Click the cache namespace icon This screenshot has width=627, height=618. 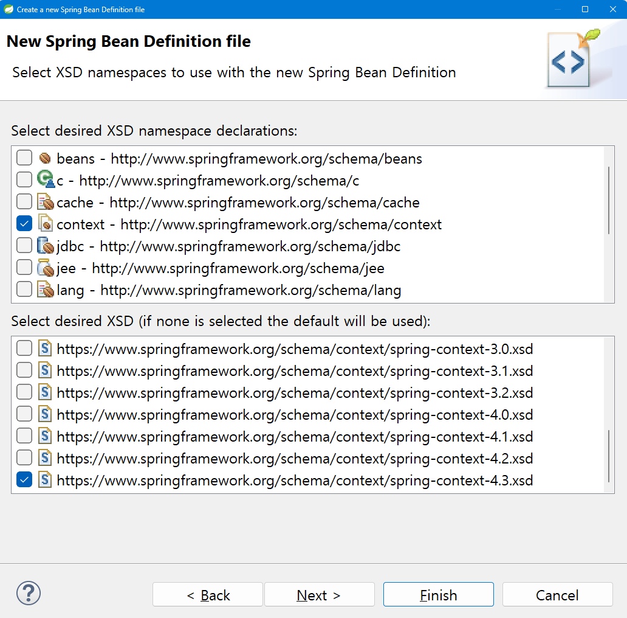[x=45, y=202]
